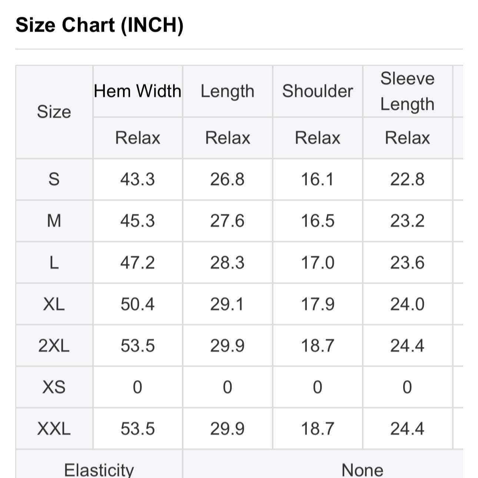478x478 pixels.
Task: Click the Hem Width column header
Action: pyautogui.click(x=137, y=91)
